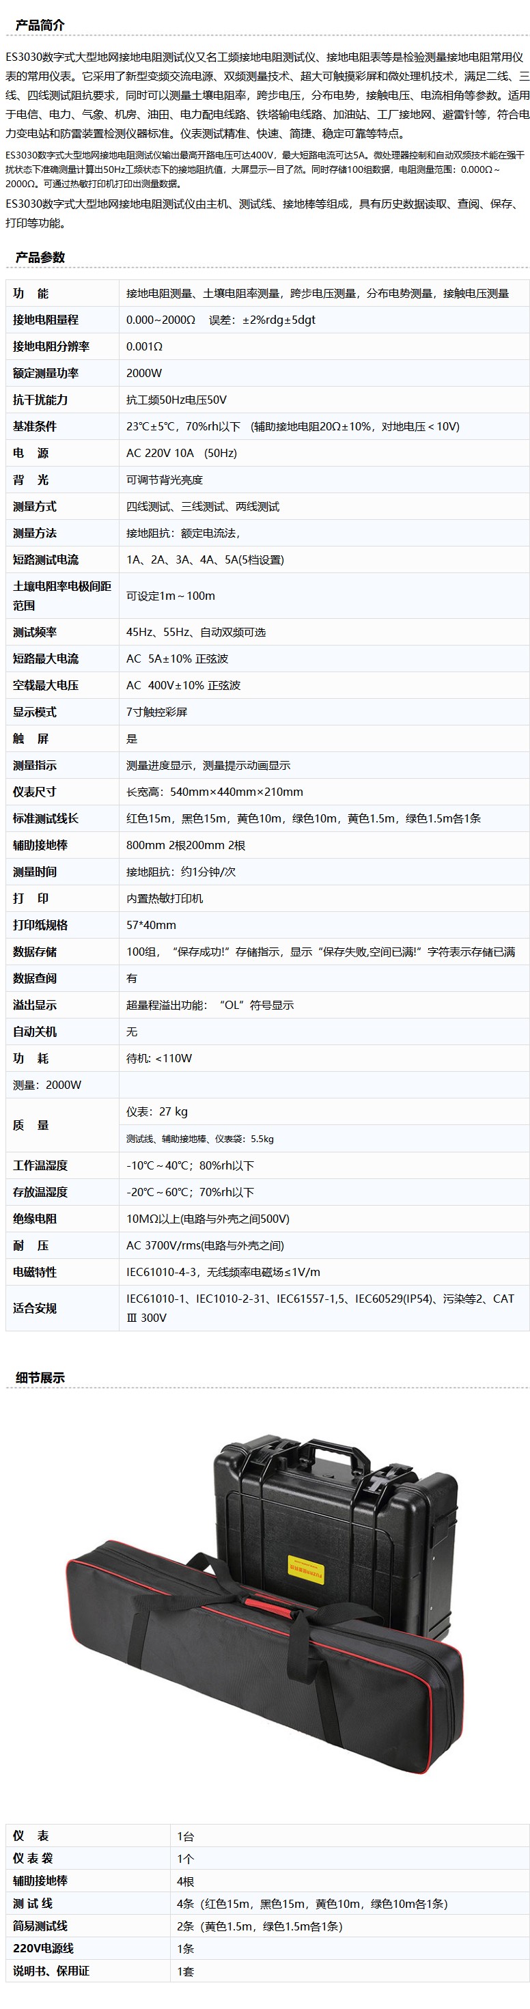The image size is (530, 2009).
Task: Click the value 可设定1m～100m
Action: 171,595
